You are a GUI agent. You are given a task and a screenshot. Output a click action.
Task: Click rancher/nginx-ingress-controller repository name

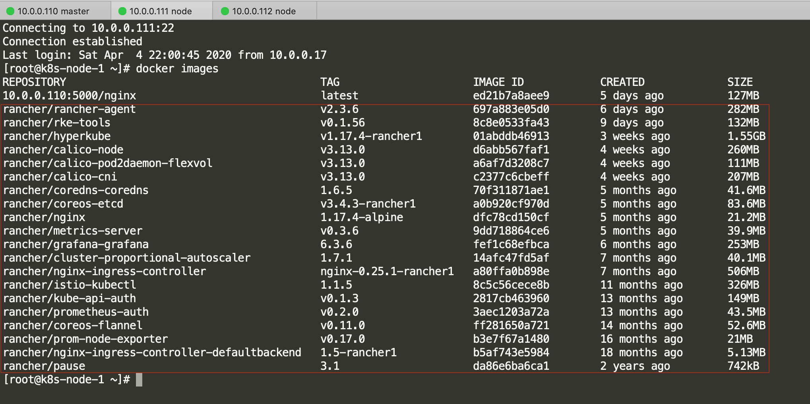click(x=105, y=272)
